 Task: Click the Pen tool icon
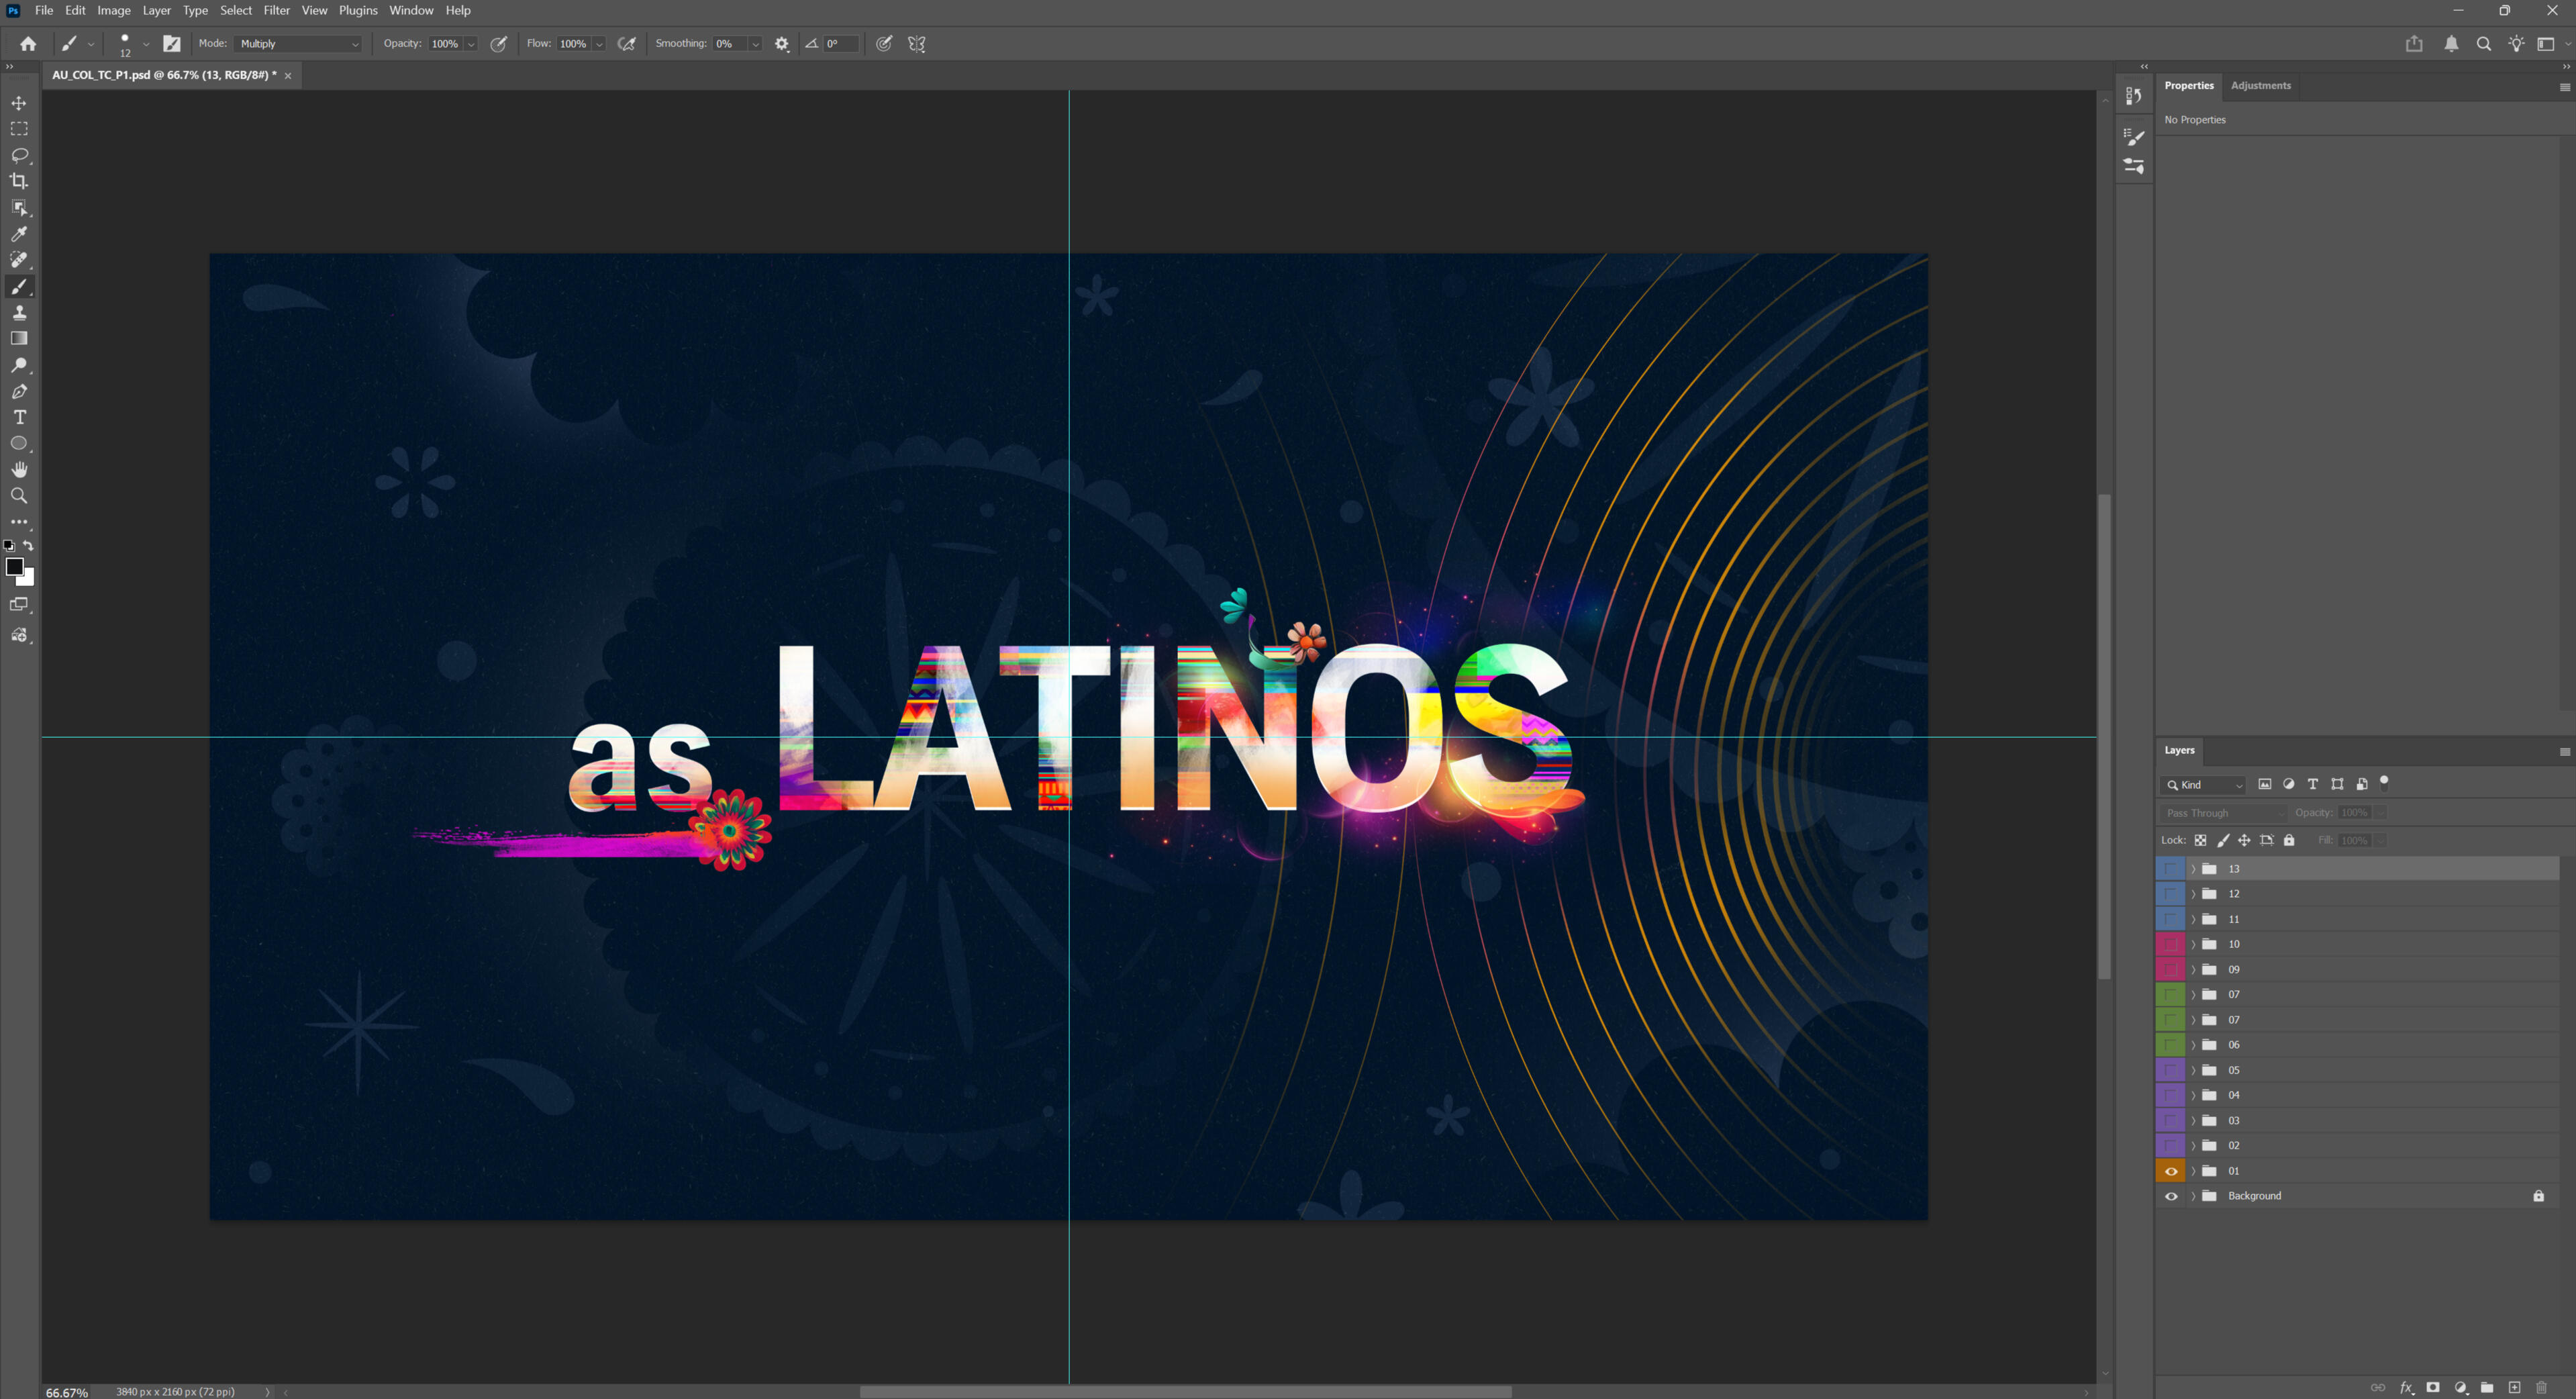tap(19, 391)
